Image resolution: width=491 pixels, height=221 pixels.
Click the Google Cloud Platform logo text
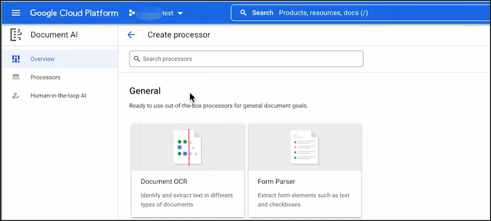74,13
